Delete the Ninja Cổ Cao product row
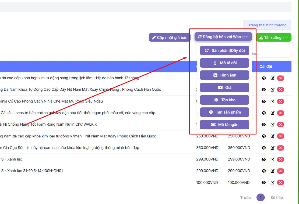299x204 pixels. pyautogui.click(x=280, y=101)
